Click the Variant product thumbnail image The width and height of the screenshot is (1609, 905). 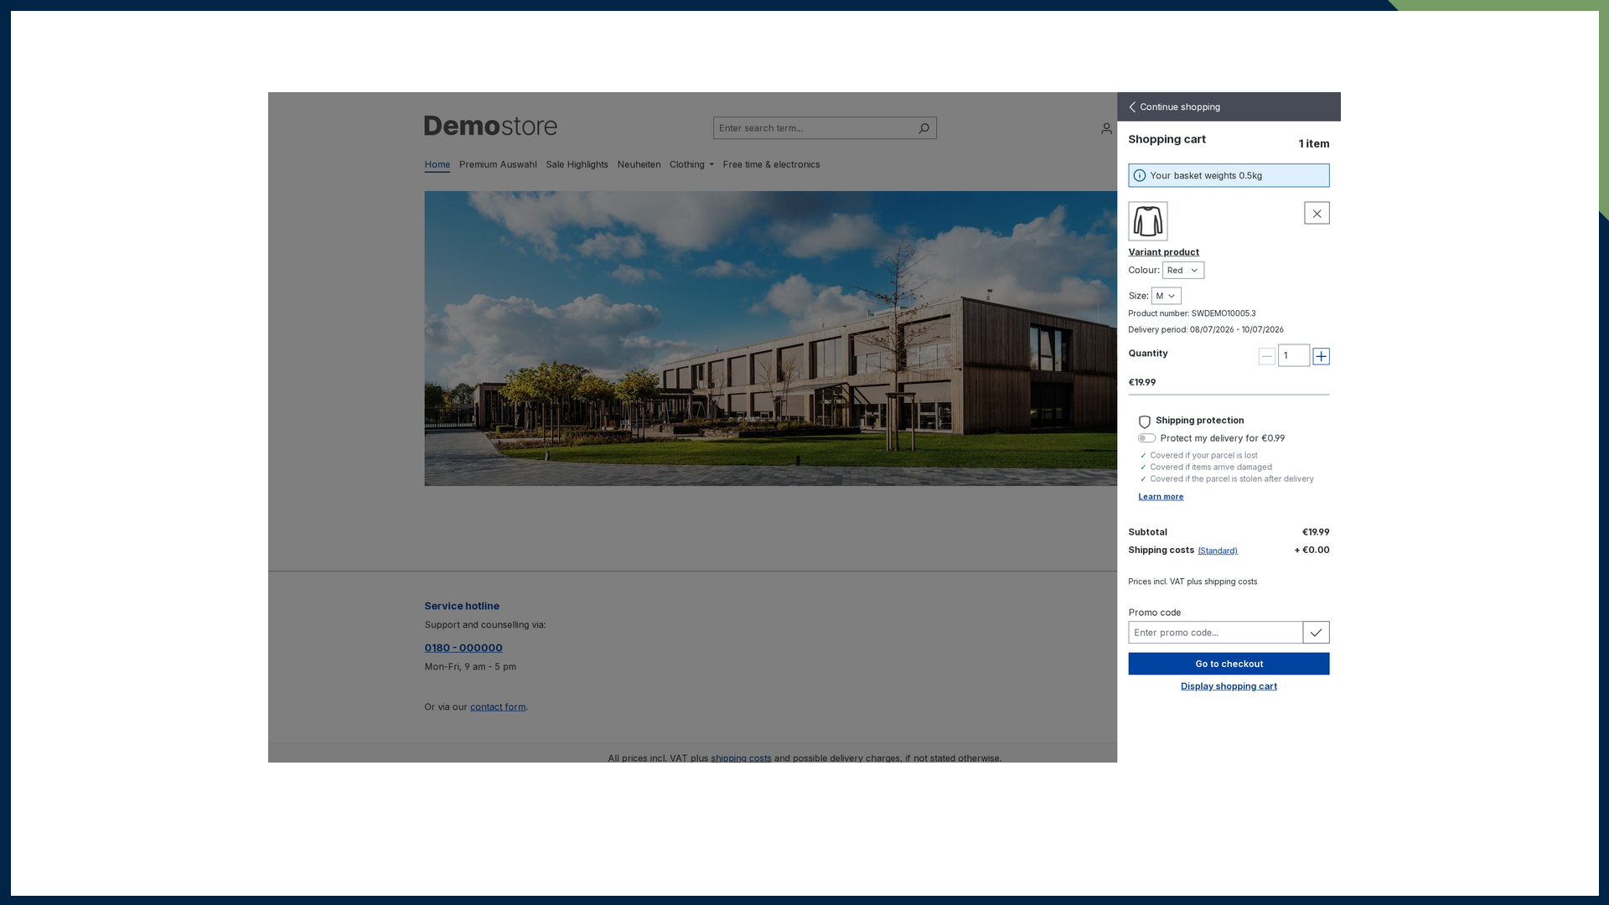1148,221
